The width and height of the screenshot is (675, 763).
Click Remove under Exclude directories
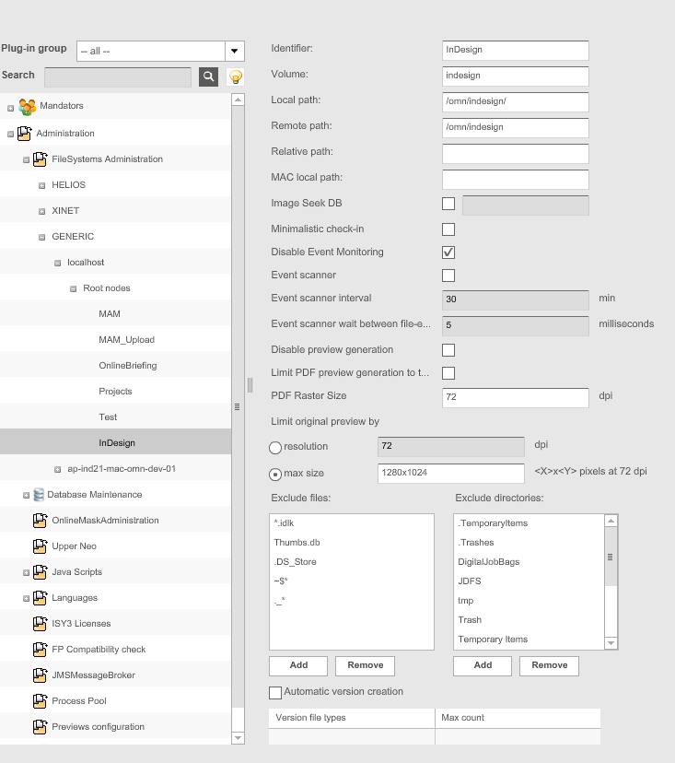550,665
